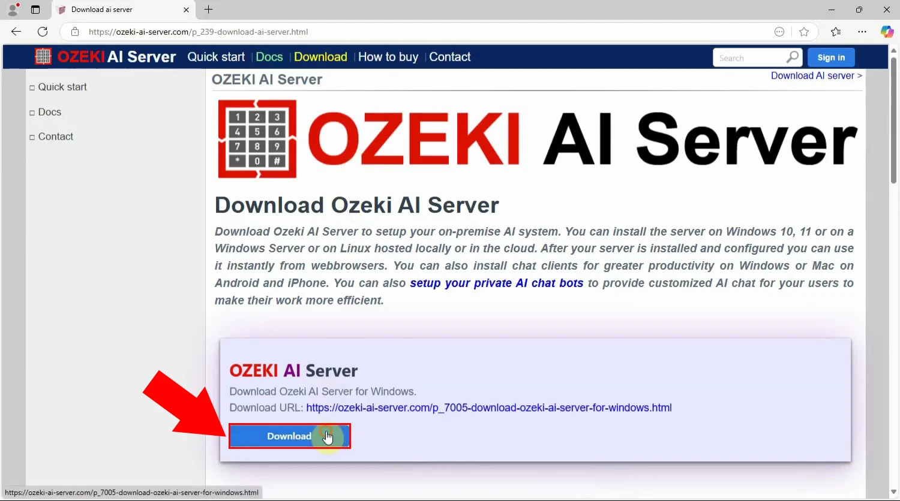Image resolution: width=900 pixels, height=501 pixels.
Task: Open Docs in top navigation
Action: tap(269, 57)
